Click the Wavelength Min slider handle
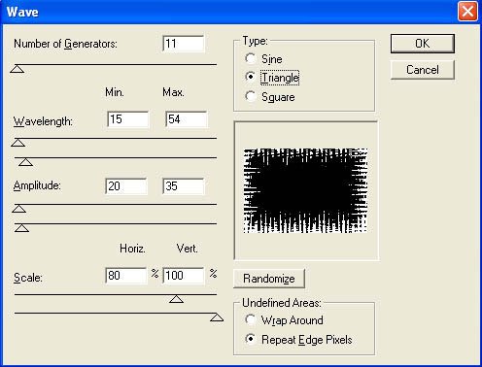Viewport: 482px width, 367px height. coord(18,143)
